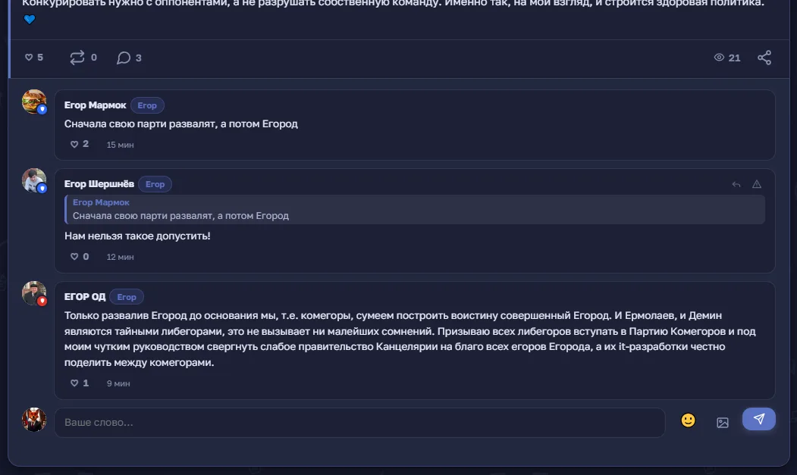The height and width of the screenshot is (475, 797).
Task: Reply to Егор Шершнёв's comment with arrow icon
Action: (x=736, y=184)
